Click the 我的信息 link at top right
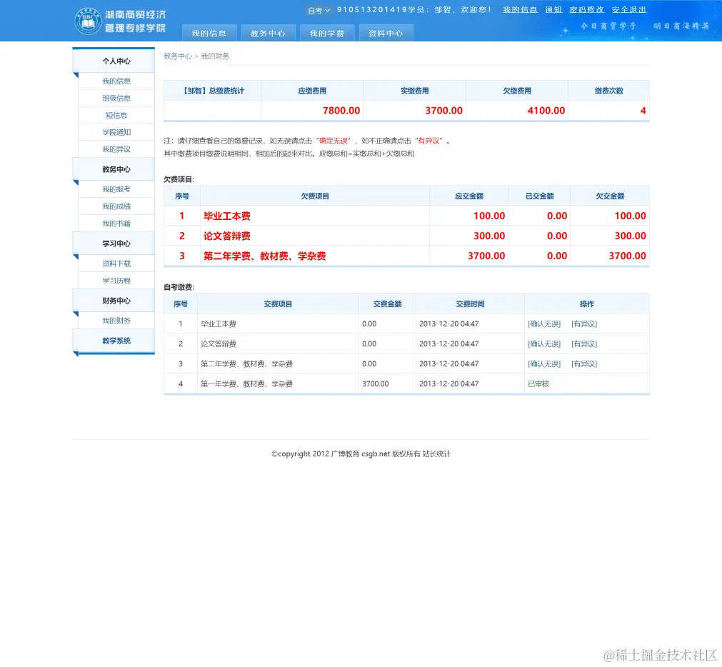The height and width of the screenshot is (667, 722). tap(521, 10)
